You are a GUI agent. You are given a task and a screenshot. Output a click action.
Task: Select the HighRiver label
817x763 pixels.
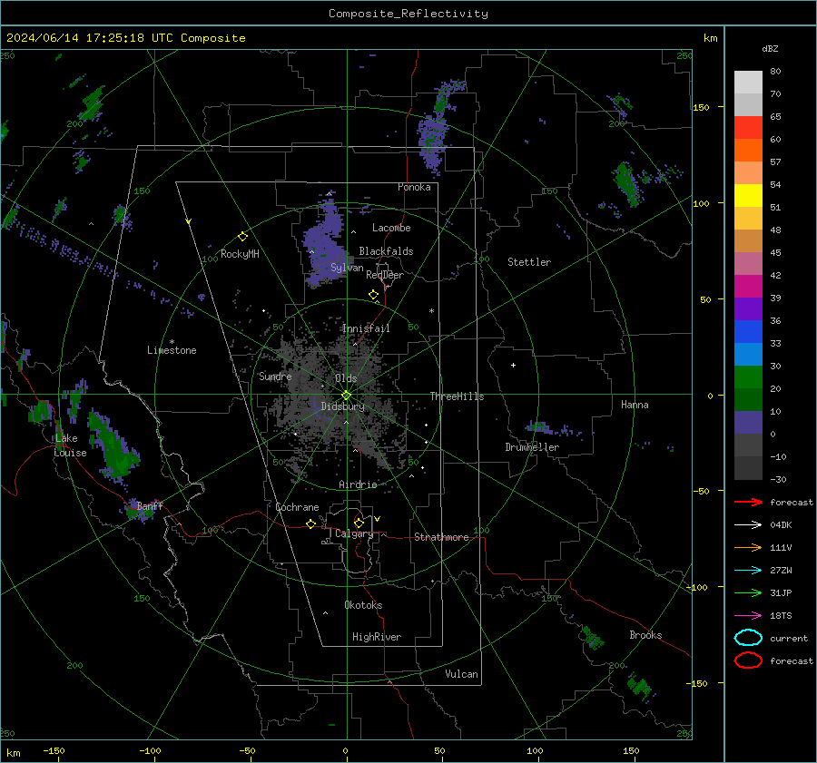377,637
